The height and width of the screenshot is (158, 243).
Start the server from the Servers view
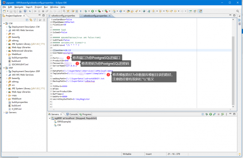click(x=210, y=114)
